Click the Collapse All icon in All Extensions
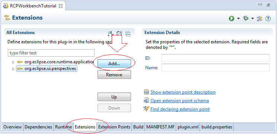 click(x=128, y=34)
